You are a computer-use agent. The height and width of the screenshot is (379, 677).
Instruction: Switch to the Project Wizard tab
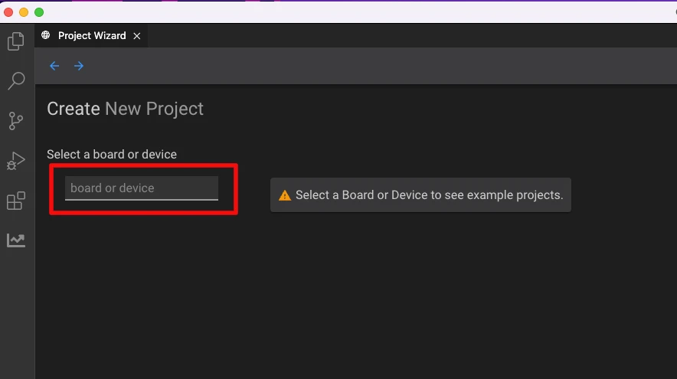click(x=92, y=36)
